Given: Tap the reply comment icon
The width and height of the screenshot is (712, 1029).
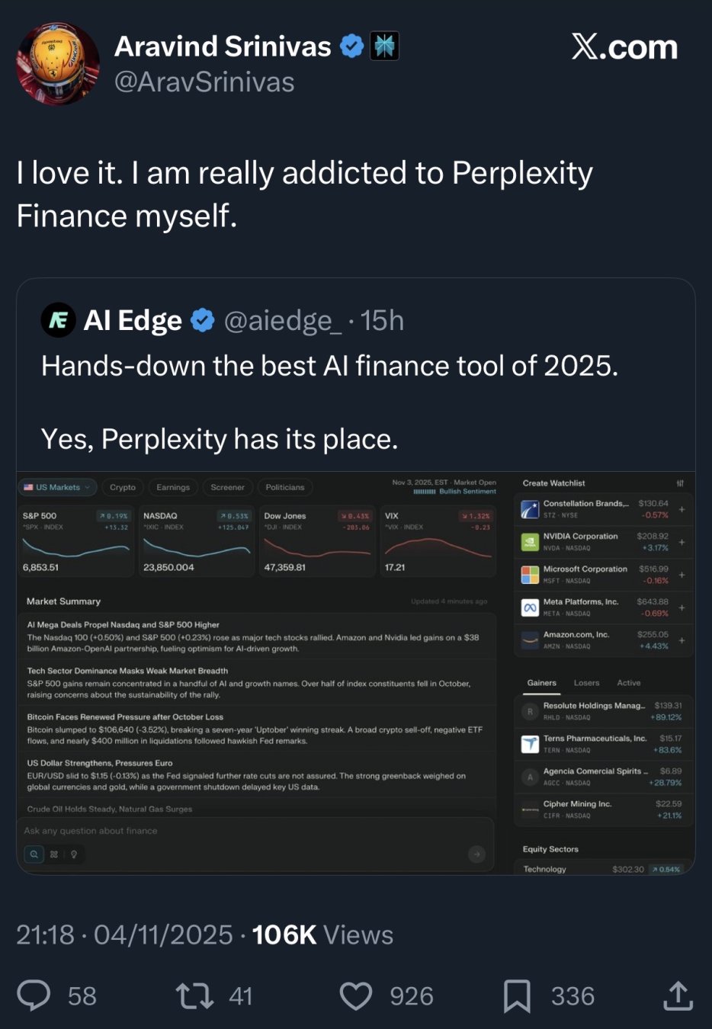Looking at the screenshot, I should click(34, 995).
